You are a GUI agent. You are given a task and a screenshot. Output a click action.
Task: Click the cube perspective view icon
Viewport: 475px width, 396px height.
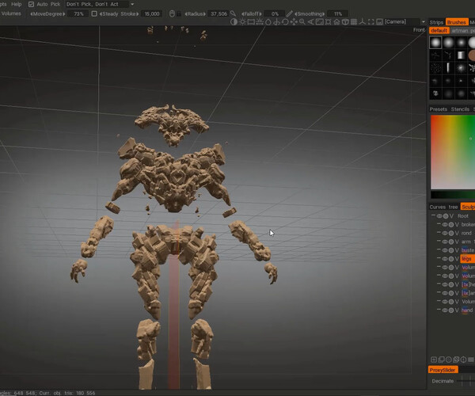345,22
